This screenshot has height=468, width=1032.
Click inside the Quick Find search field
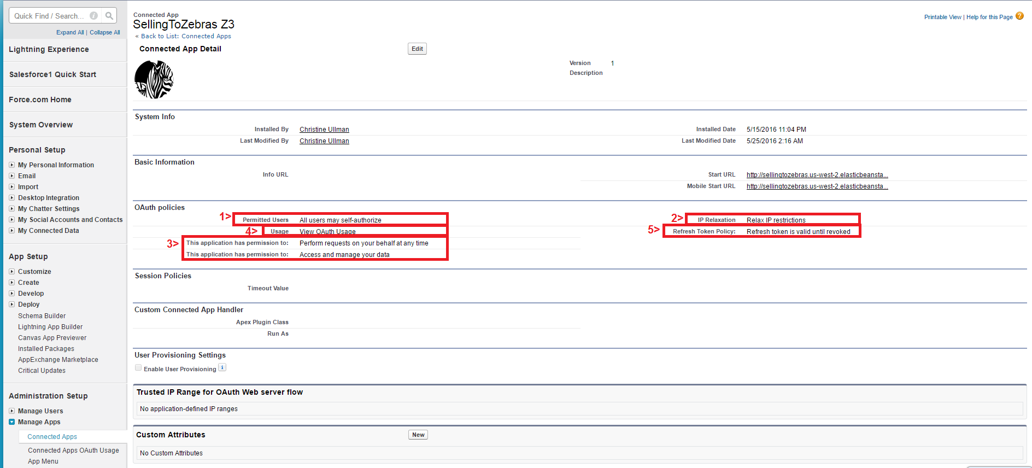point(49,16)
